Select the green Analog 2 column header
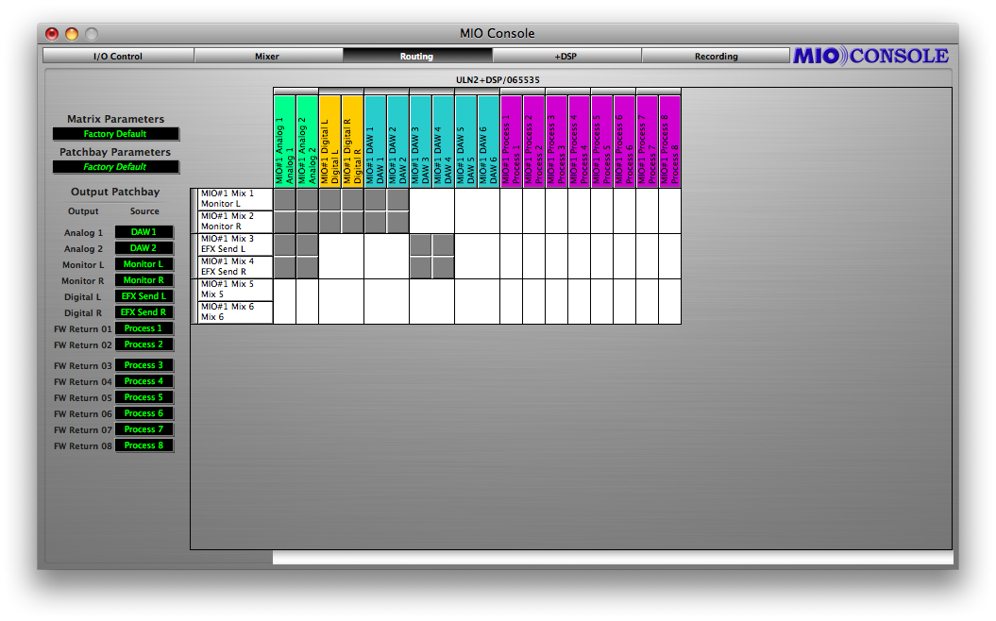This screenshot has width=996, height=621. click(x=308, y=141)
